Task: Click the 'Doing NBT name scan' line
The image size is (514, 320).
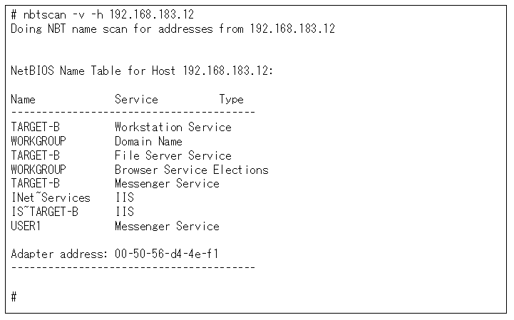Action: (x=173, y=29)
